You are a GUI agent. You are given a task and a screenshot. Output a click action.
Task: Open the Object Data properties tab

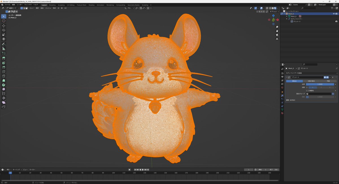click(282, 110)
